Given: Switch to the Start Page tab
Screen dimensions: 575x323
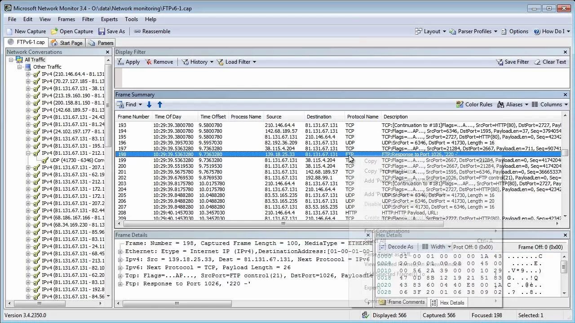Looking at the screenshot, I should 66,43.
